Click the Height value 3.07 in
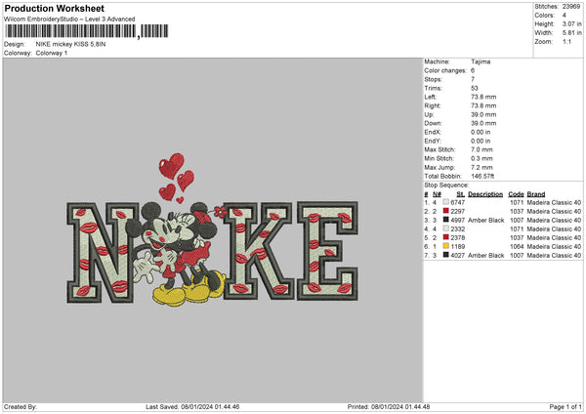Image resolution: width=586 pixels, height=414 pixels. [x=571, y=23]
